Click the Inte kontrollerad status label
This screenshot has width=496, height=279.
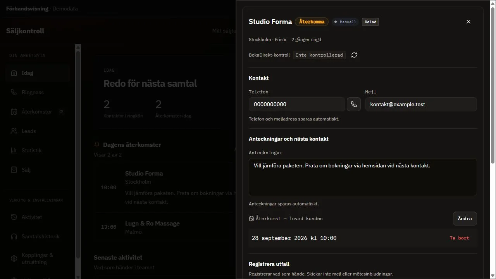pyautogui.click(x=319, y=55)
